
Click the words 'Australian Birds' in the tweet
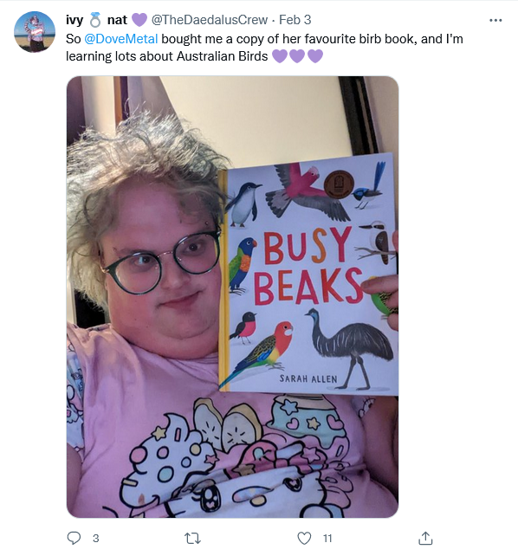222,56
